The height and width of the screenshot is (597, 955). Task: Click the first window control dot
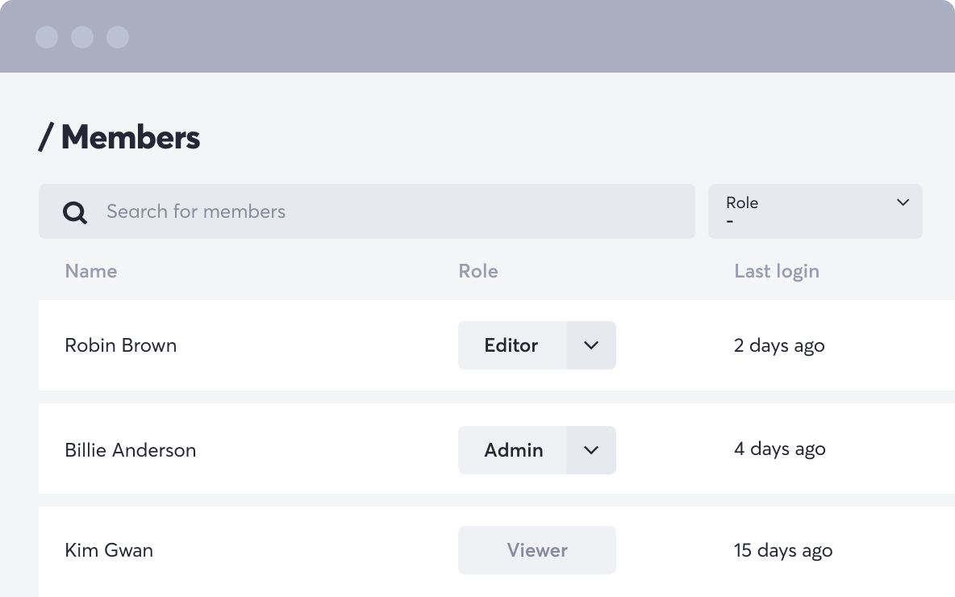pyautogui.click(x=47, y=36)
